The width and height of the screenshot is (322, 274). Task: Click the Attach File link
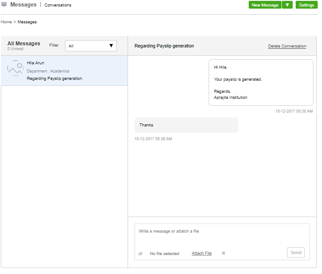point(201,253)
